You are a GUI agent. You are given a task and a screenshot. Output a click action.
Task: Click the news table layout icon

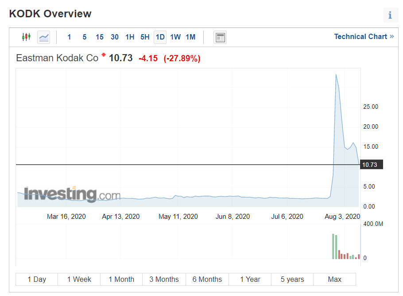click(220, 37)
